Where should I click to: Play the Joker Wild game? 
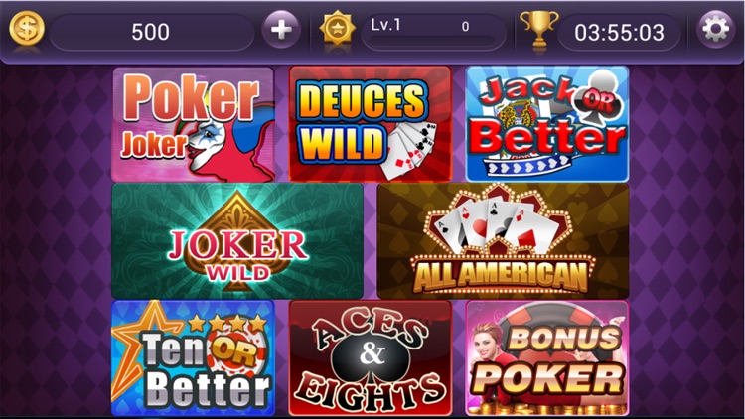(x=237, y=241)
